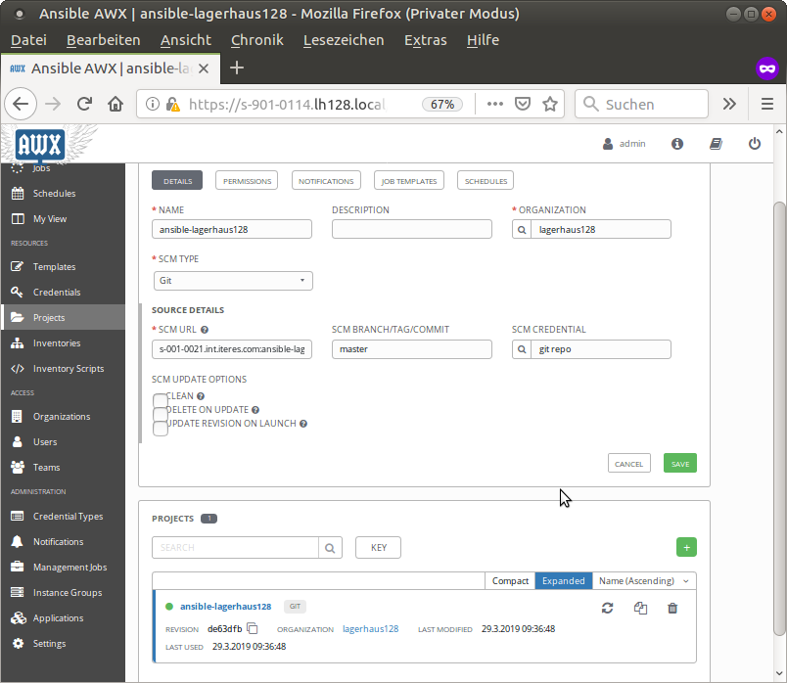Start SCM update for ansible-lagerhaus128

click(x=607, y=609)
